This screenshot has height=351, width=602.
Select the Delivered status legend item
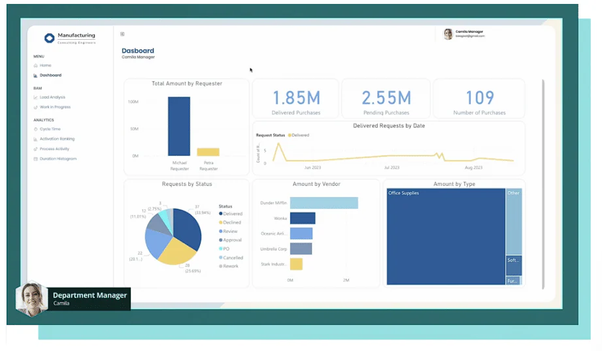pyautogui.click(x=231, y=214)
